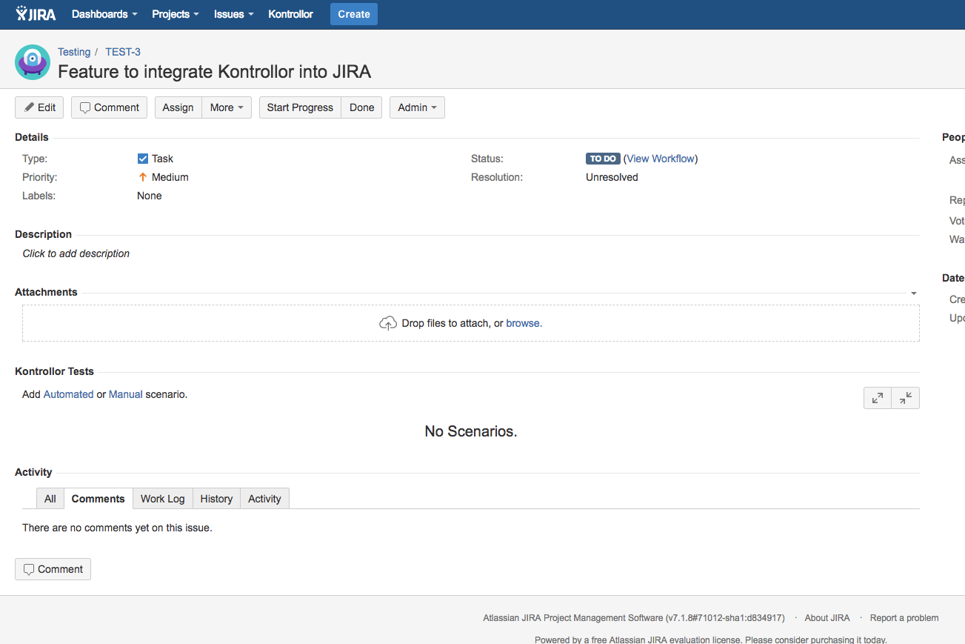
Task: Click the cloud upload icon
Action: (388, 323)
